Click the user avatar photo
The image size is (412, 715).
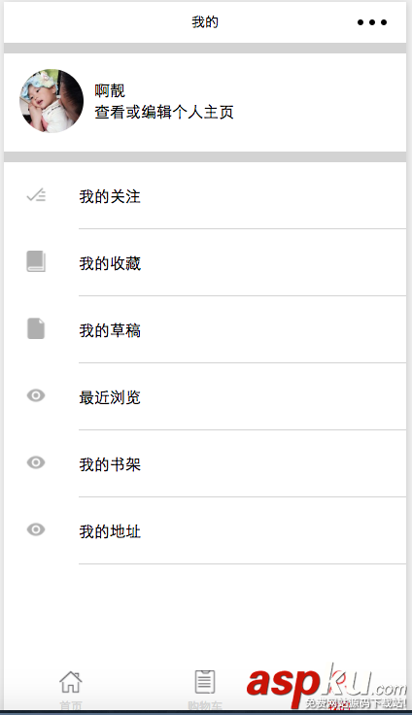51,101
